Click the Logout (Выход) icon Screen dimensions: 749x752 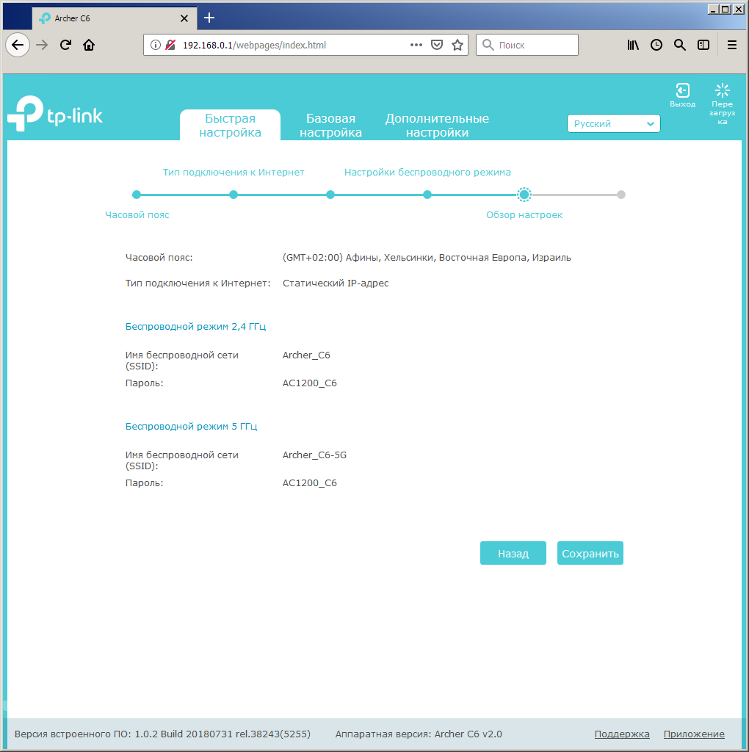point(682,91)
